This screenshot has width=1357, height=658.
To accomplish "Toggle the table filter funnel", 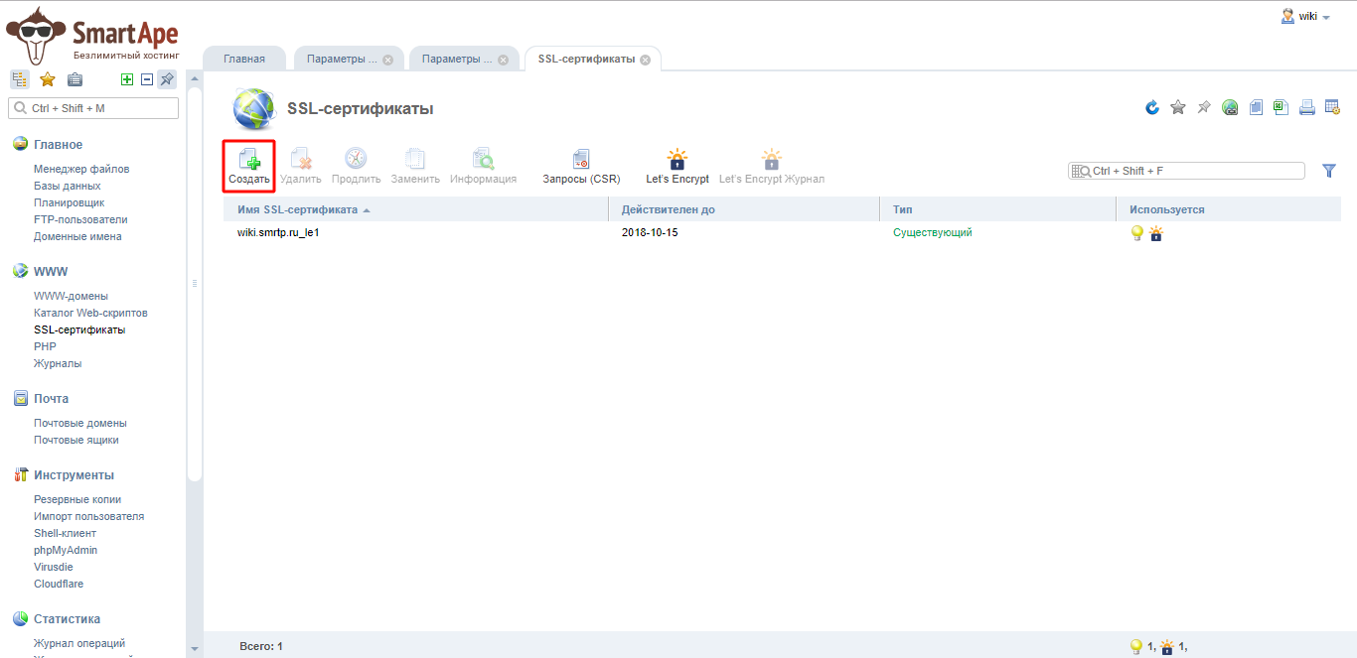I will 1329,171.
